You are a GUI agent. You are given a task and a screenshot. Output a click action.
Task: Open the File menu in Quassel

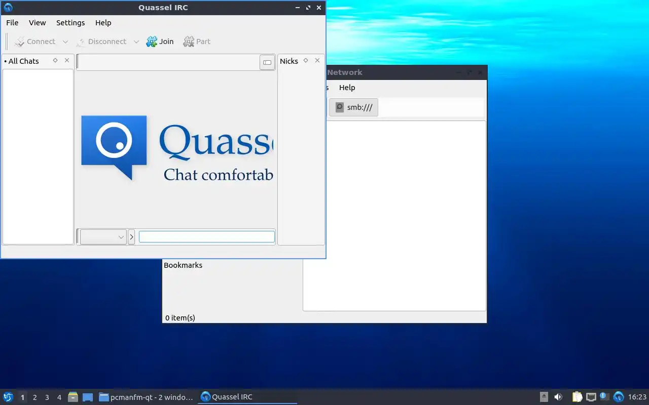pyautogui.click(x=12, y=23)
